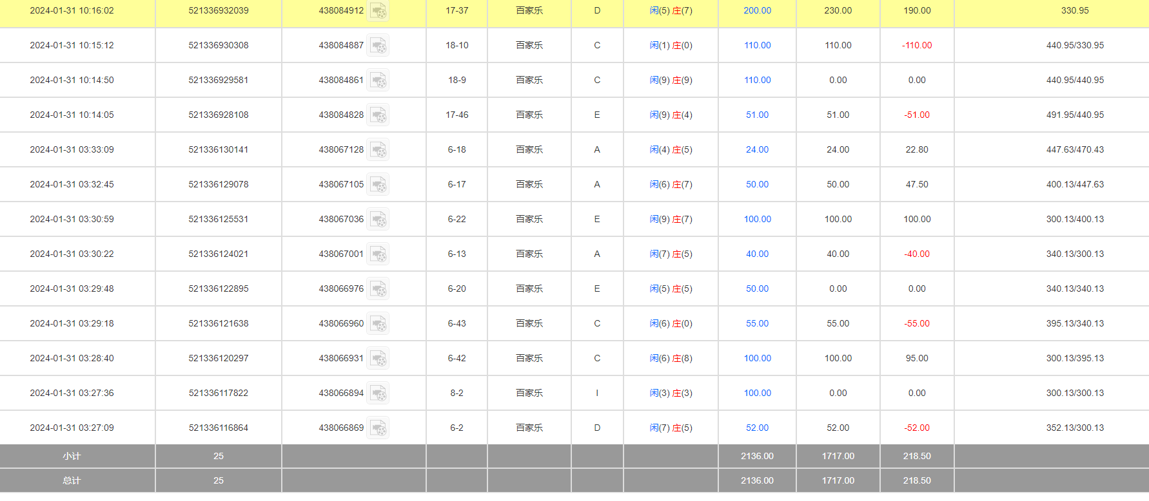The image size is (1149, 501).
Task: View replay icon for round 438066931
Action: pos(378,359)
